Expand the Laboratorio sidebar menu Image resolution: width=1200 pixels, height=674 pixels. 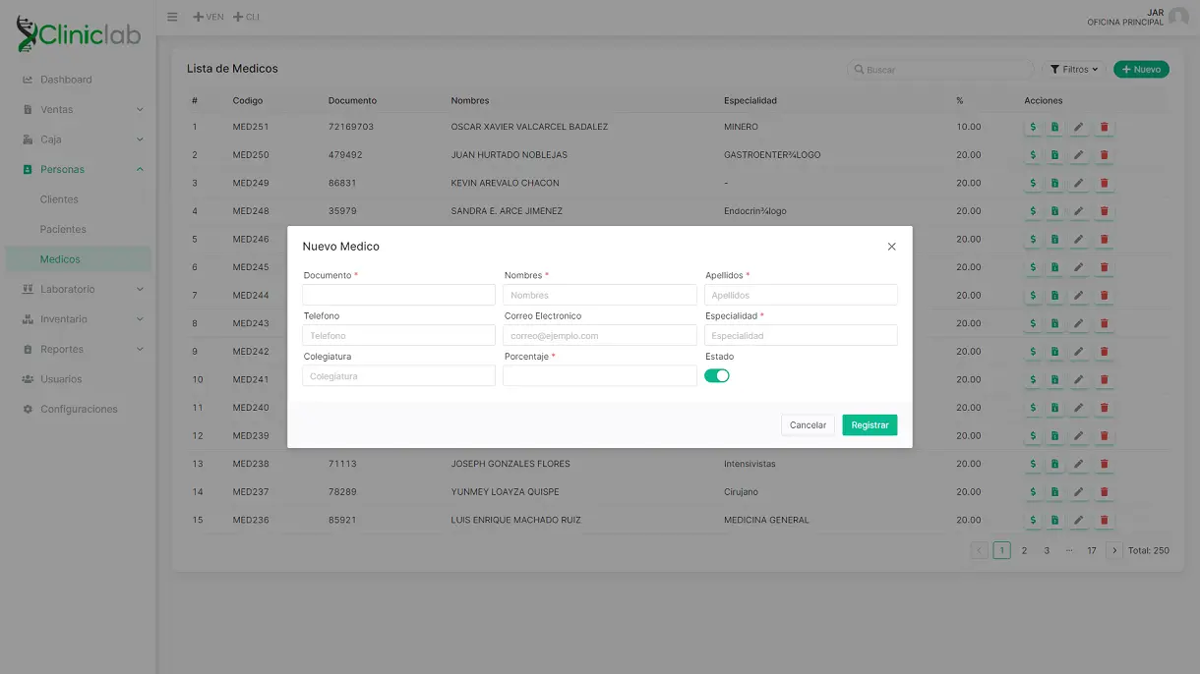tap(84, 289)
